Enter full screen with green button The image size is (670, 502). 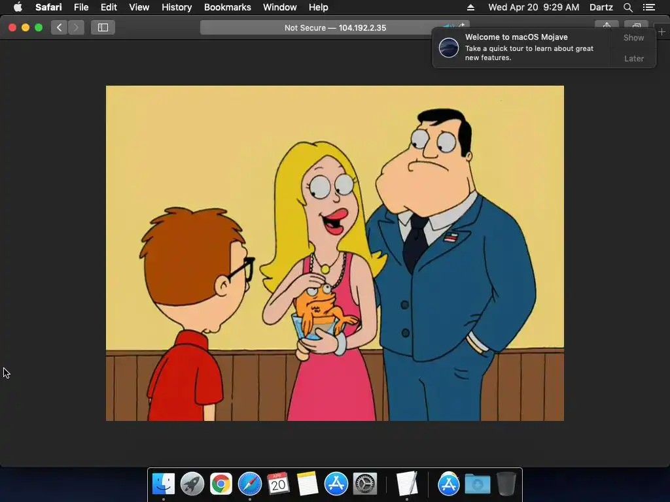(39, 27)
